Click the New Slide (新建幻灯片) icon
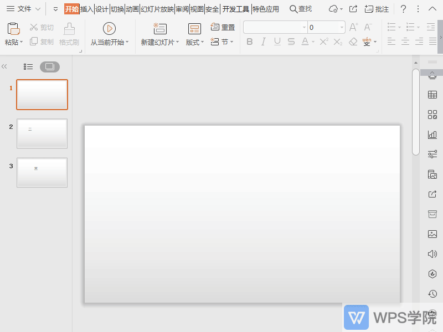 tap(160, 29)
